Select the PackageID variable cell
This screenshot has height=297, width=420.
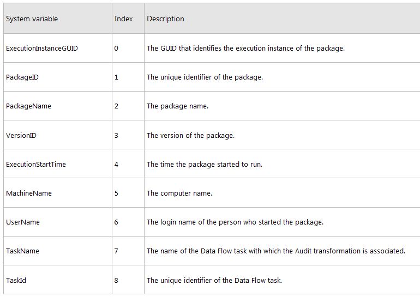point(22,77)
